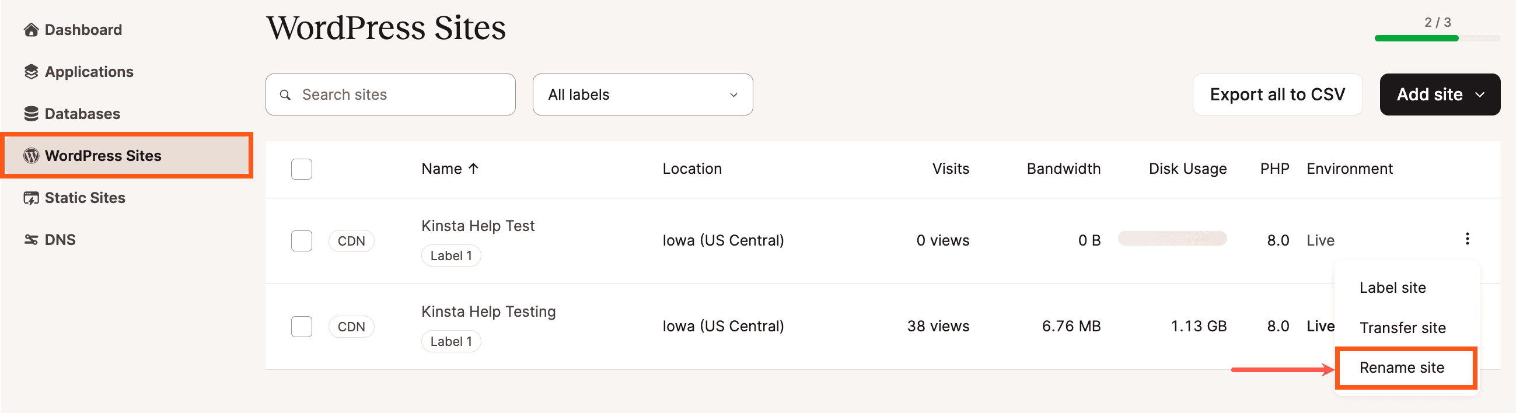Click the WordPress logo icon in sidebar
The height and width of the screenshot is (413, 1516).
(31, 156)
